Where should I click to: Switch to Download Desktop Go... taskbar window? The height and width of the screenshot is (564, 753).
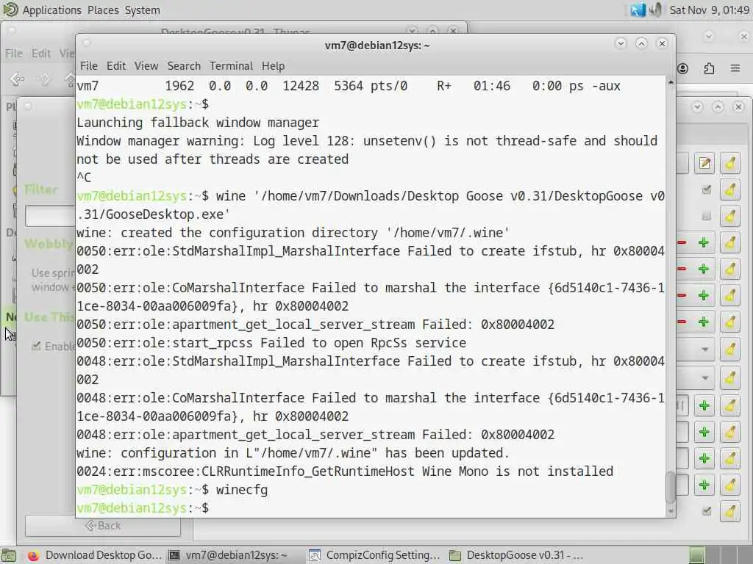pos(94,555)
